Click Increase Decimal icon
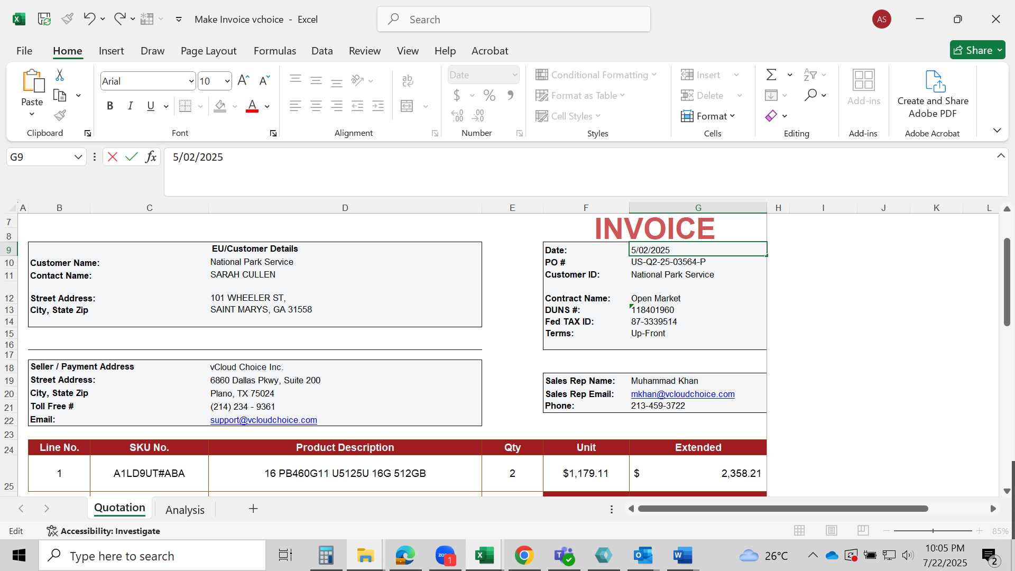 coord(457,115)
